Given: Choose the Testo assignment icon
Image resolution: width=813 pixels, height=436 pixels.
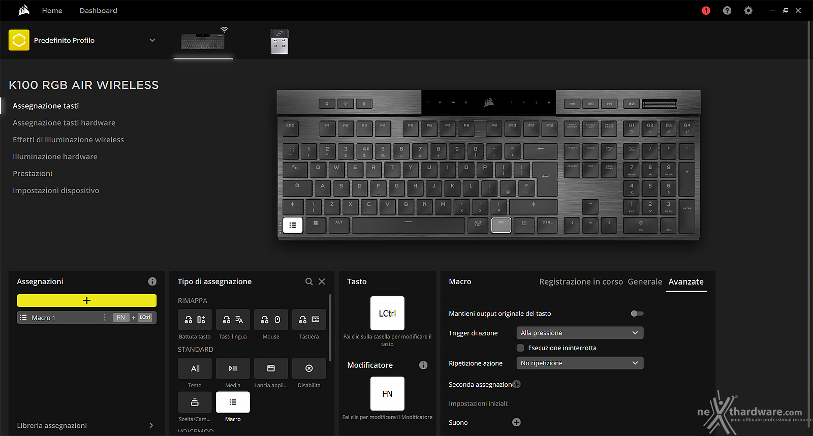Looking at the screenshot, I should (x=195, y=368).
